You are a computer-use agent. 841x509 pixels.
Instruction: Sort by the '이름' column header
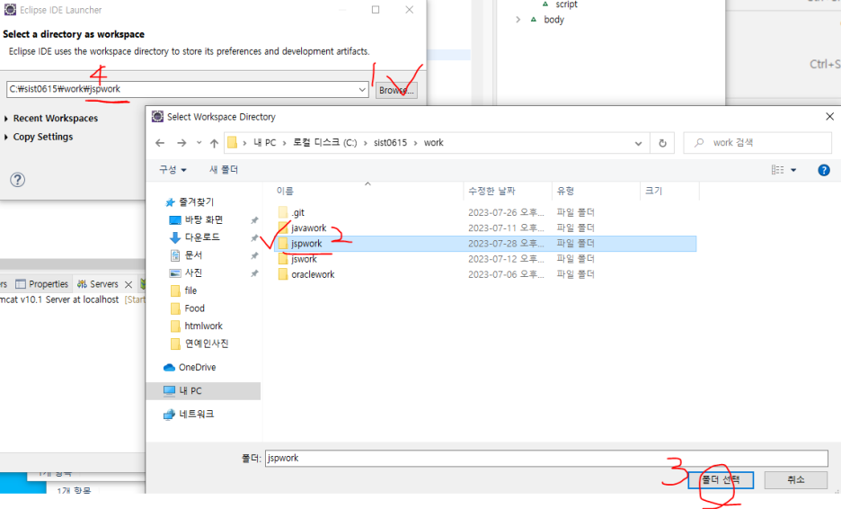pyautogui.click(x=285, y=192)
